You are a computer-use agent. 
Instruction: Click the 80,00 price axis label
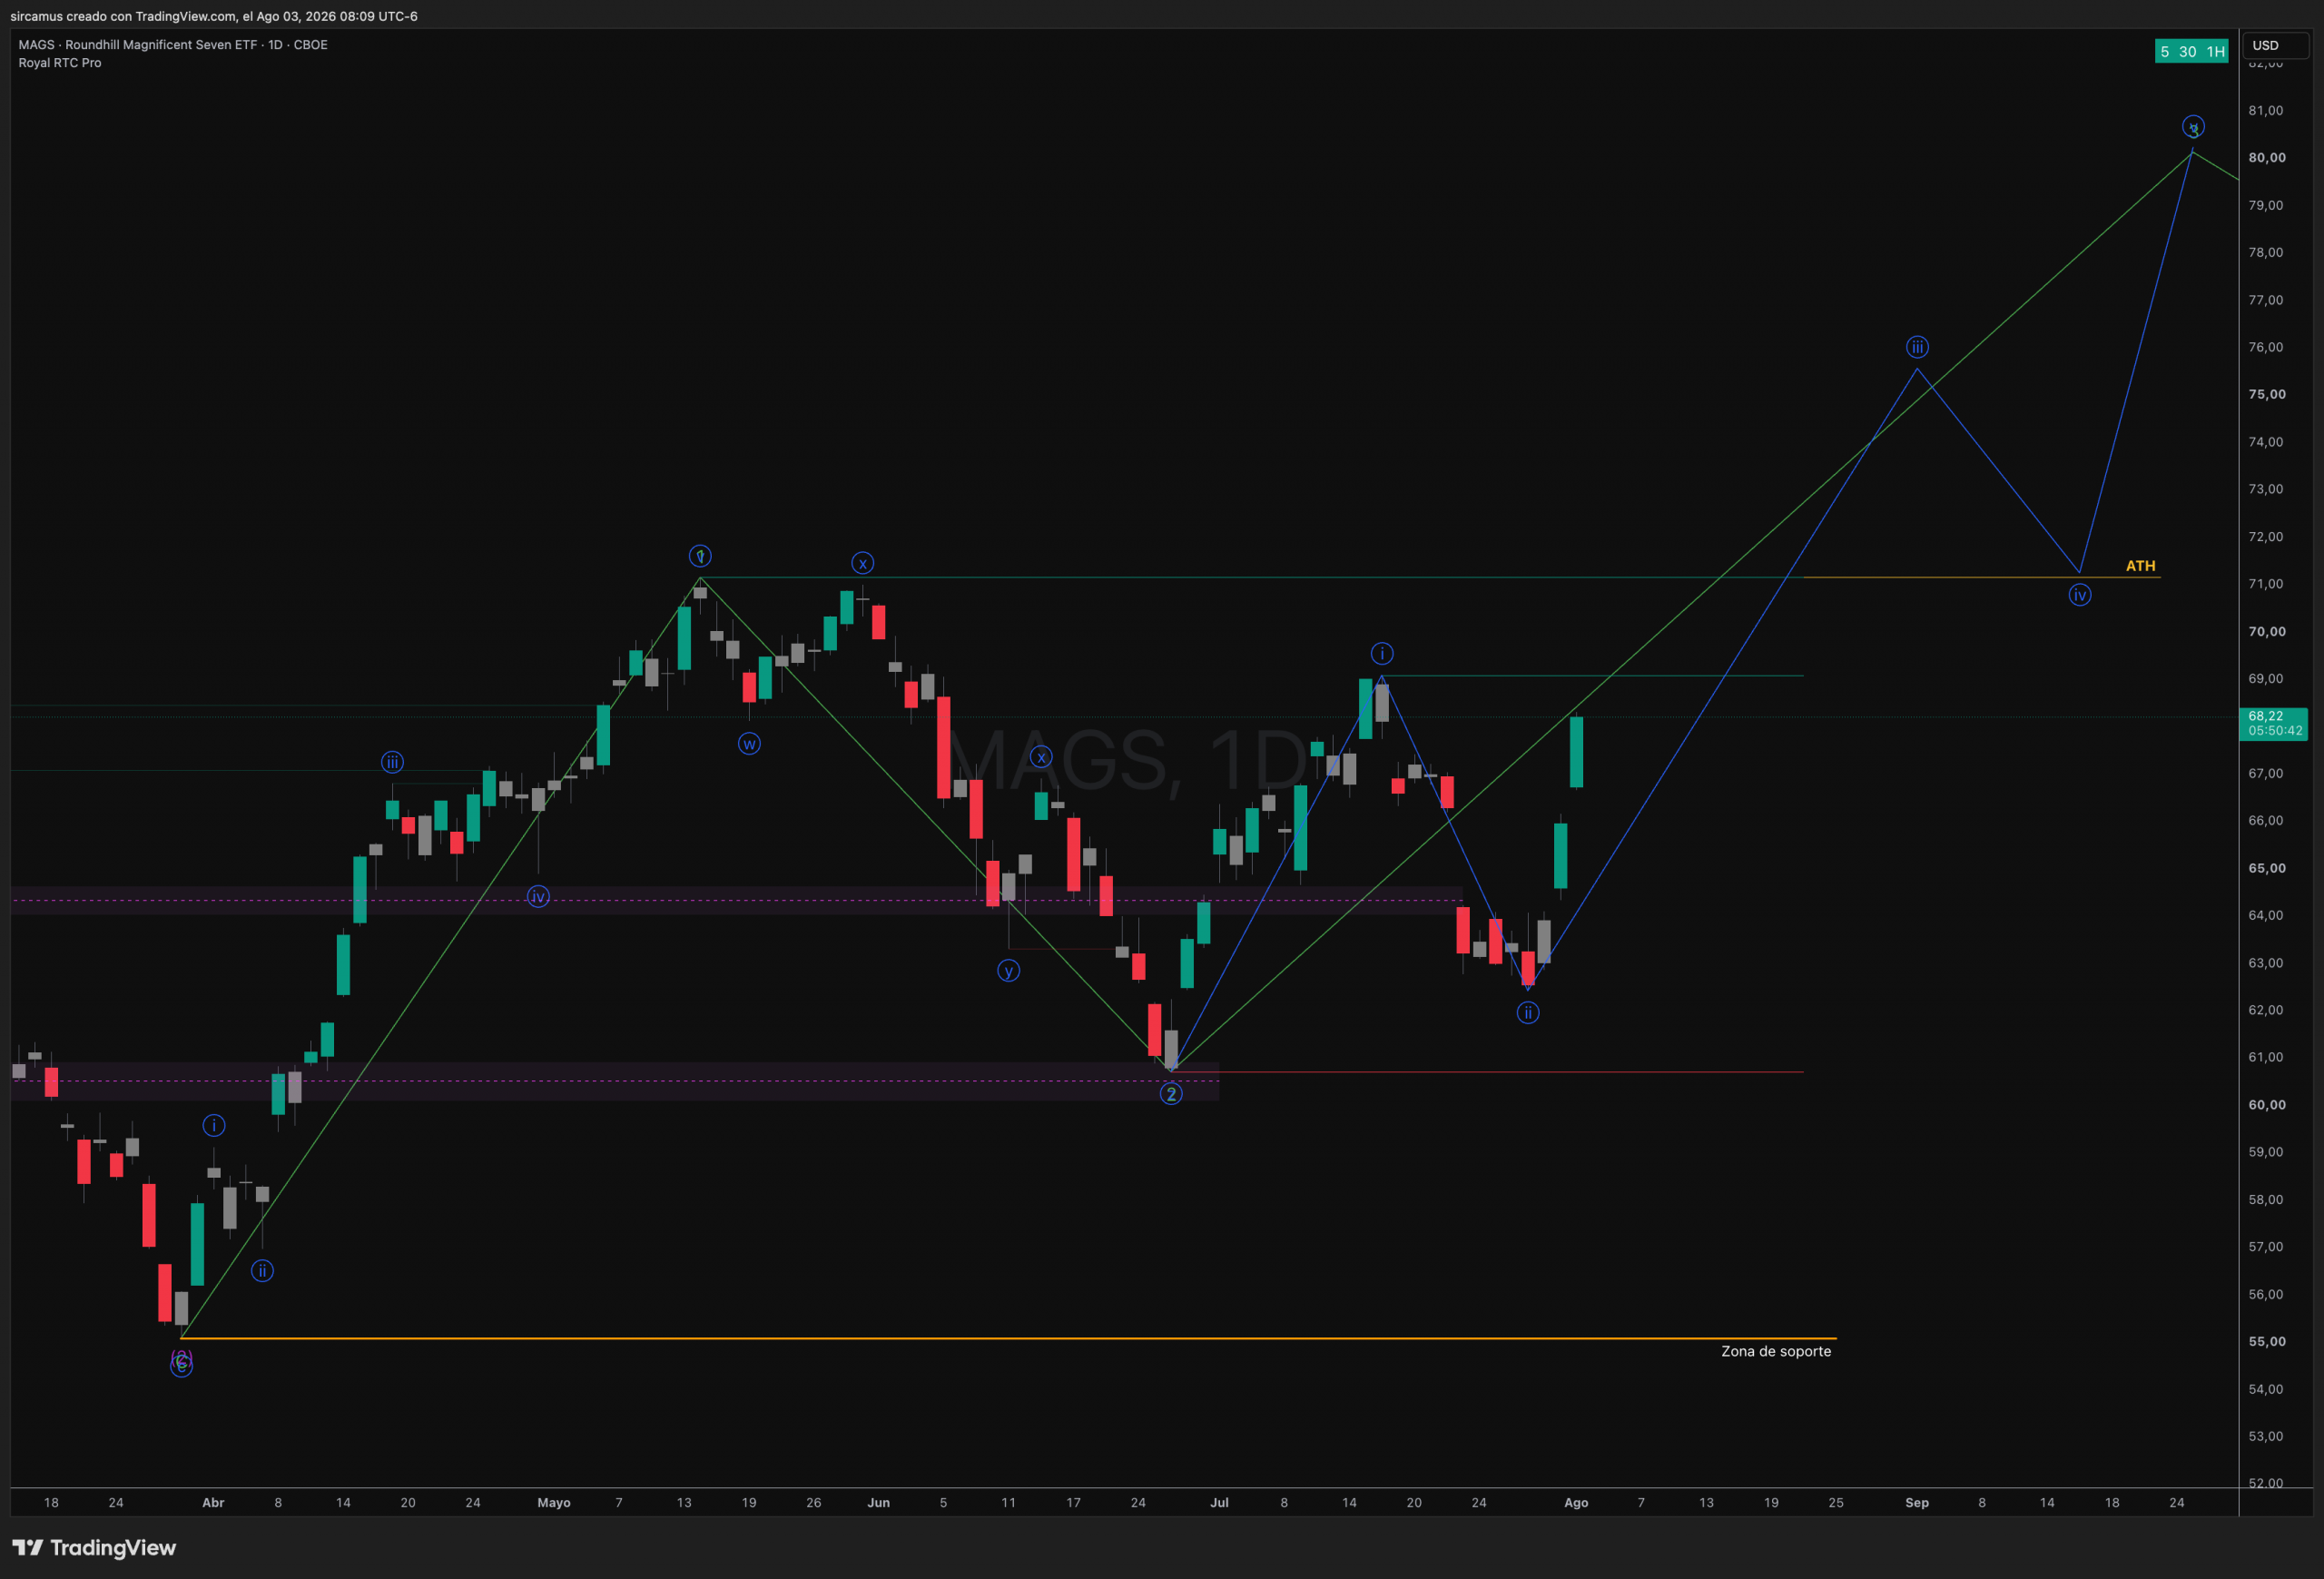(x=2267, y=158)
